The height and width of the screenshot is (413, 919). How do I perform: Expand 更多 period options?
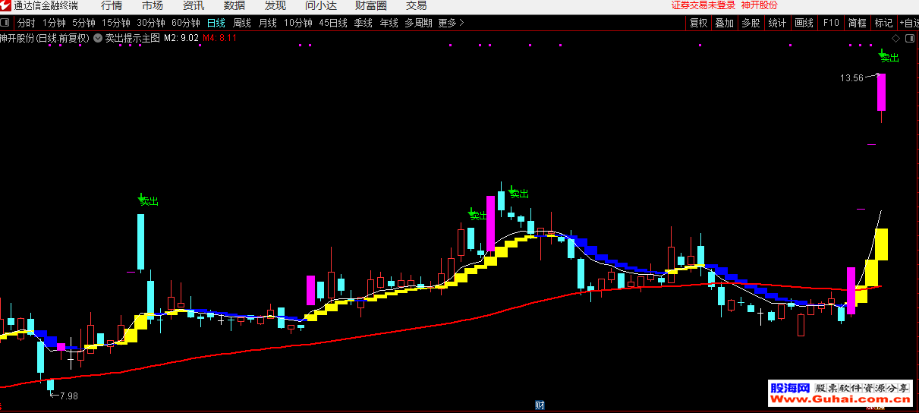pos(452,23)
